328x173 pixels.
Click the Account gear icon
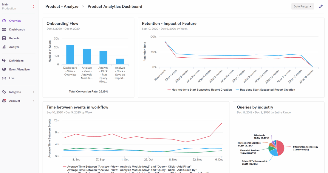coord(4,101)
